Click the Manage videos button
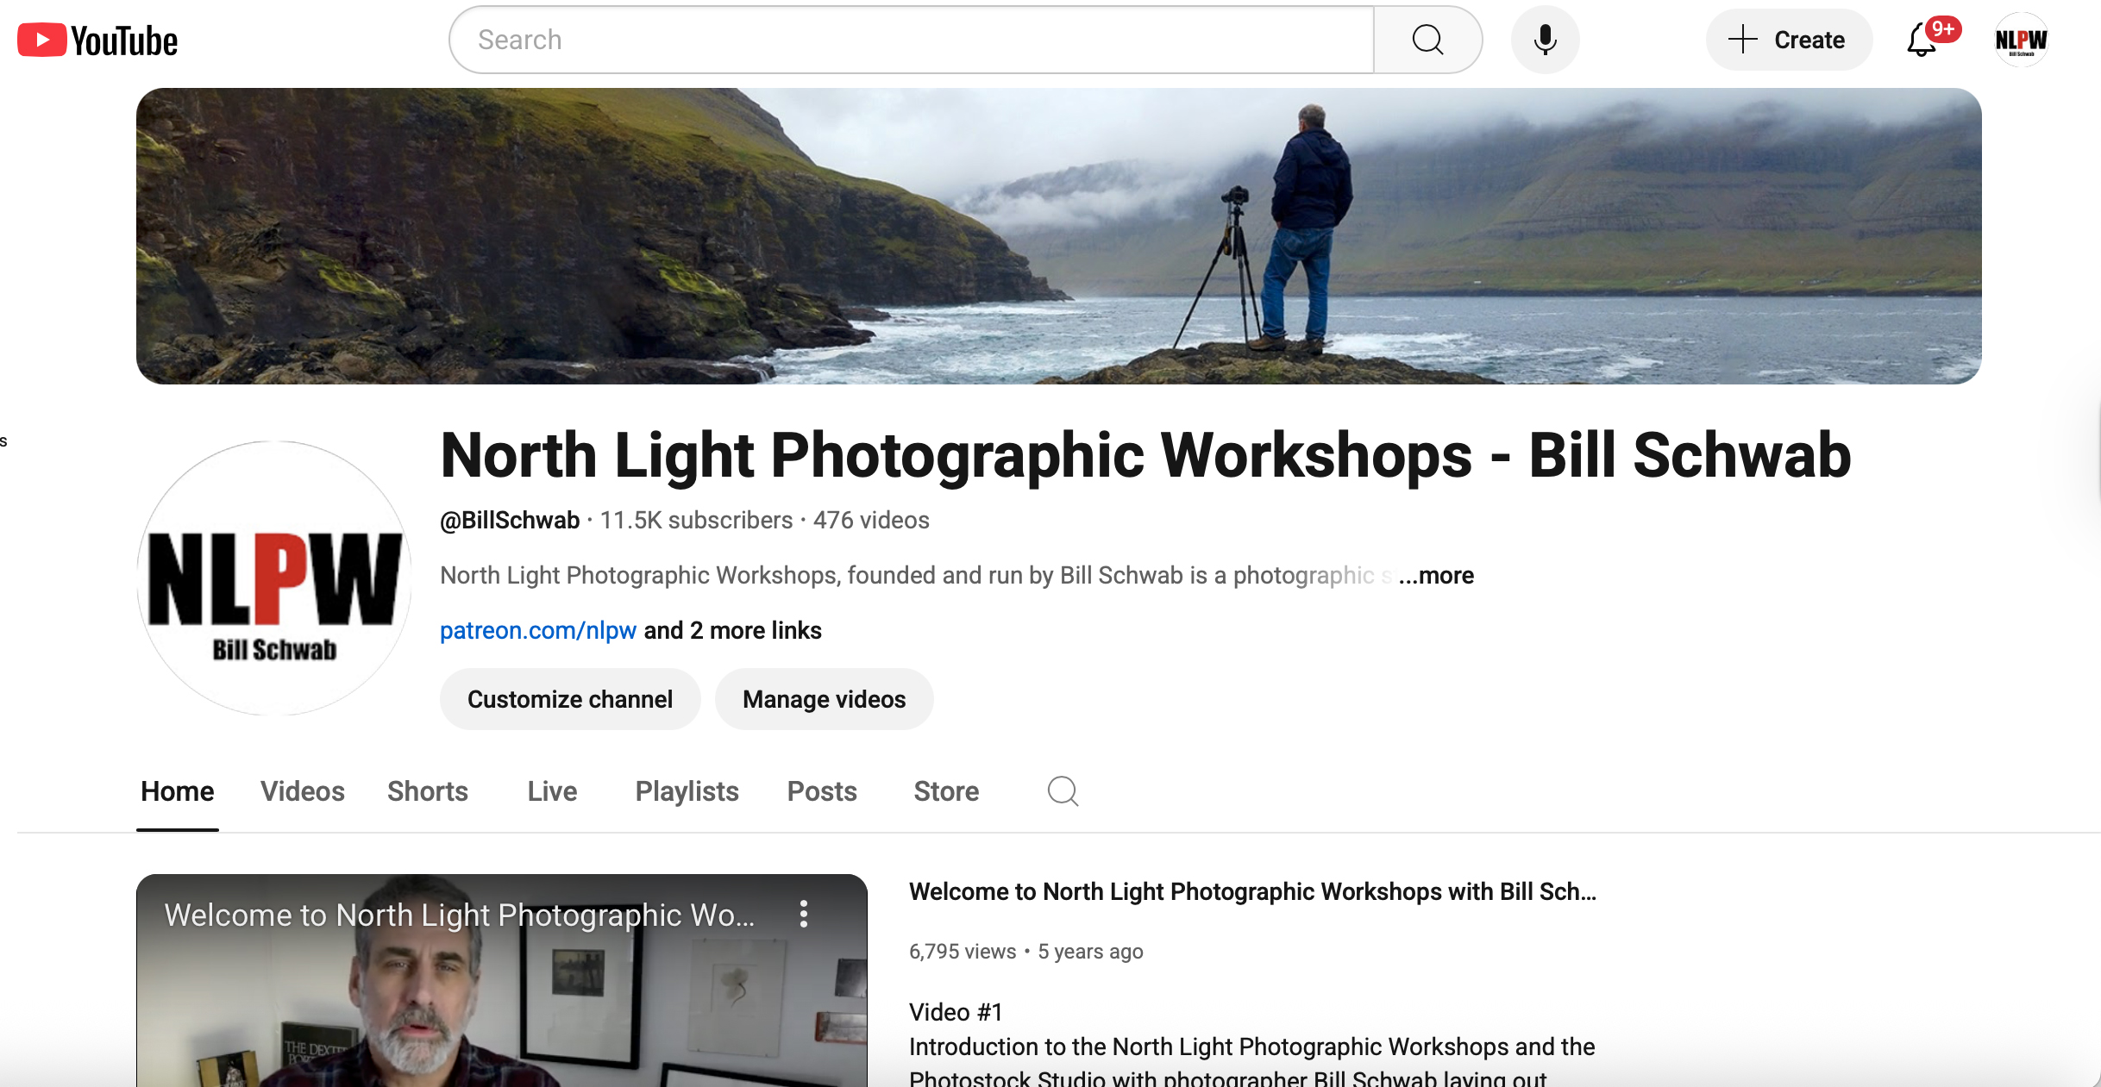The height and width of the screenshot is (1087, 2101). pyautogui.click(x=824, y=699)
